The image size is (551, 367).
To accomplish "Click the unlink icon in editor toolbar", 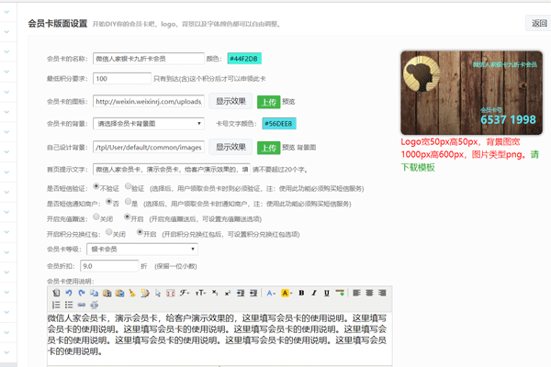I will click(95, 305).
